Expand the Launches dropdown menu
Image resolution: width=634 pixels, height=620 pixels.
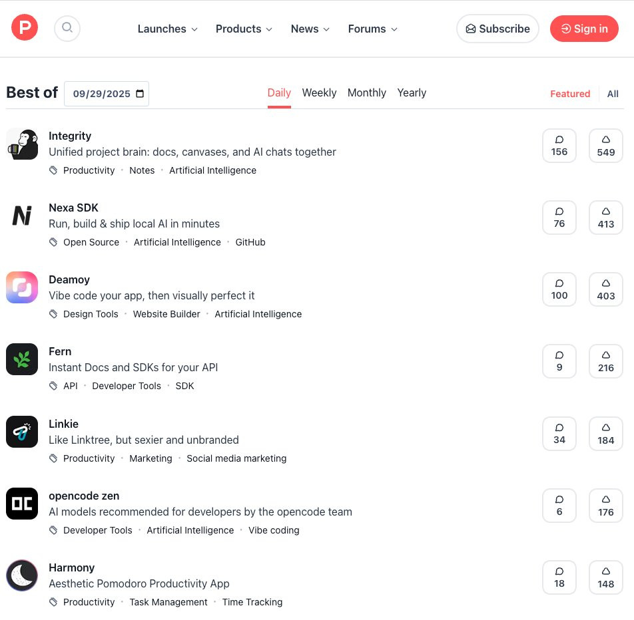[x=168, y=29]
